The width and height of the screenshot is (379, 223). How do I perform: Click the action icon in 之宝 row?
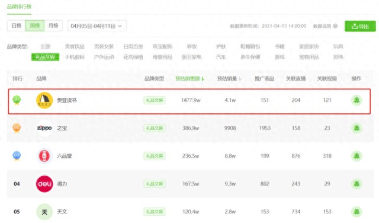click(356, 128)
